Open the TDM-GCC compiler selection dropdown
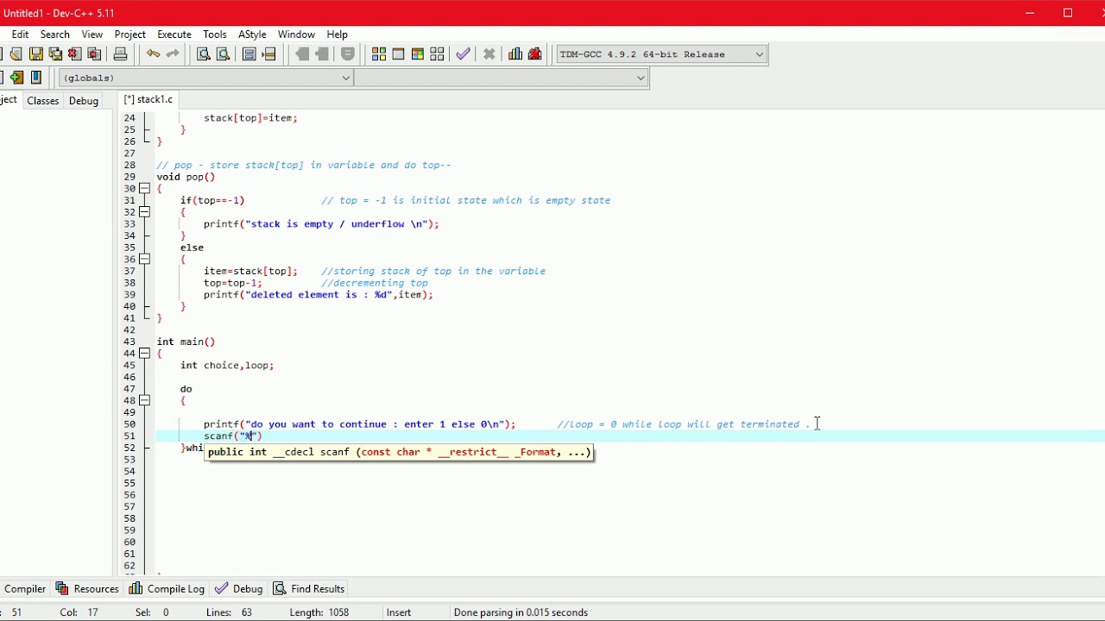Image resolution: width=1105 pixels, height=621 pixels. 759,54
